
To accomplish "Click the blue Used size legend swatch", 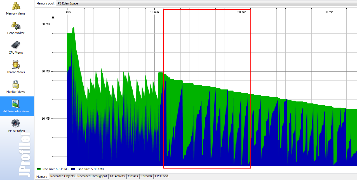I will (x=73, y=169).
